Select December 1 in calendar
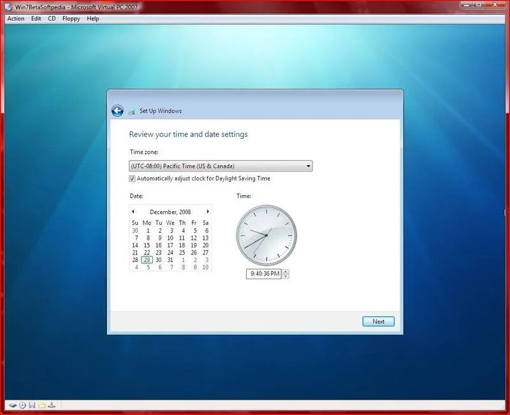 pyautogui.click(x=148, y=230)
